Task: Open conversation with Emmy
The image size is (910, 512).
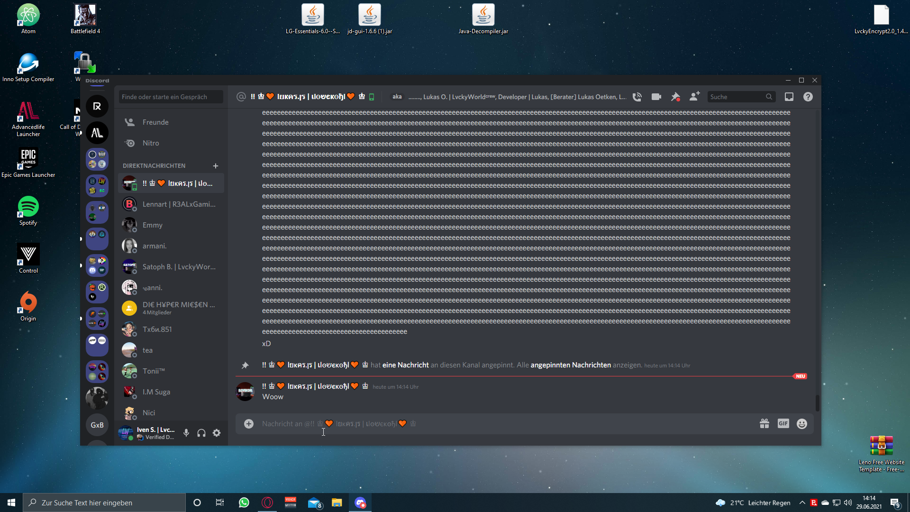Action: coord(153,225)
